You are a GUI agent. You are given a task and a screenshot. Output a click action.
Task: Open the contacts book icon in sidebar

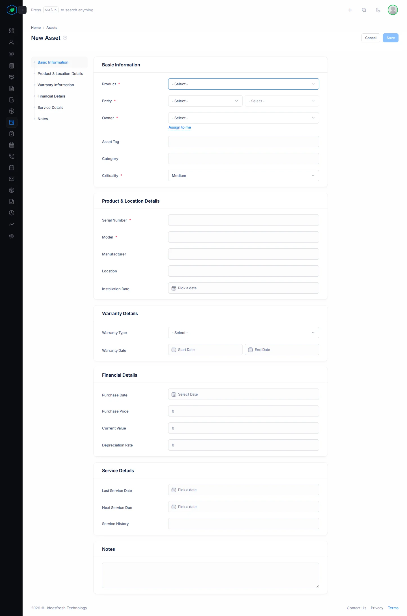pos(12,54)
